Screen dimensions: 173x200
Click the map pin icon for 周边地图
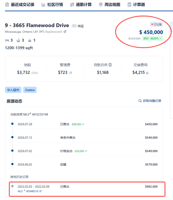(x=101, y=5)
